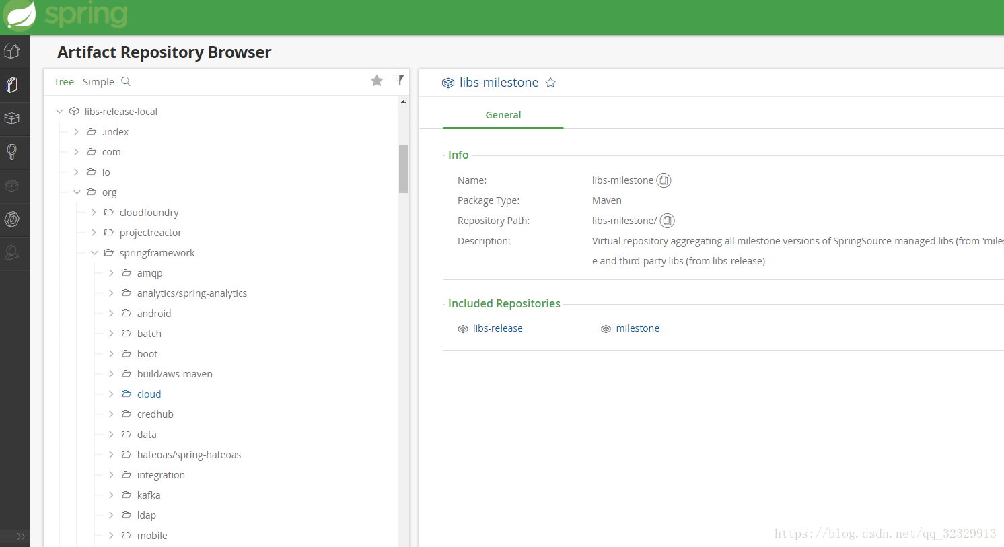
Task: Click the folder icon next to data
Action: coord(126,435)
